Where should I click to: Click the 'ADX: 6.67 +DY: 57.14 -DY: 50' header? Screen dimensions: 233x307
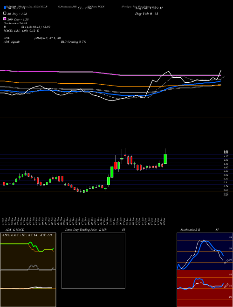[x=27, y=235]
